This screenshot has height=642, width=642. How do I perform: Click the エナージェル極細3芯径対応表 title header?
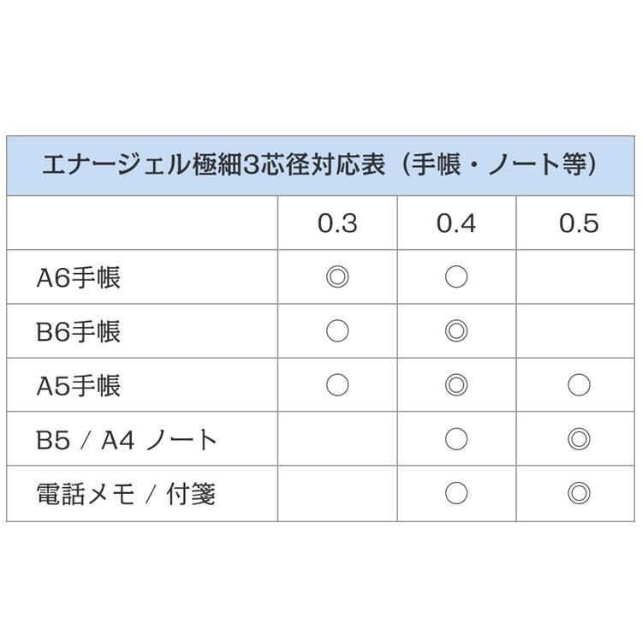pos(321,165)
